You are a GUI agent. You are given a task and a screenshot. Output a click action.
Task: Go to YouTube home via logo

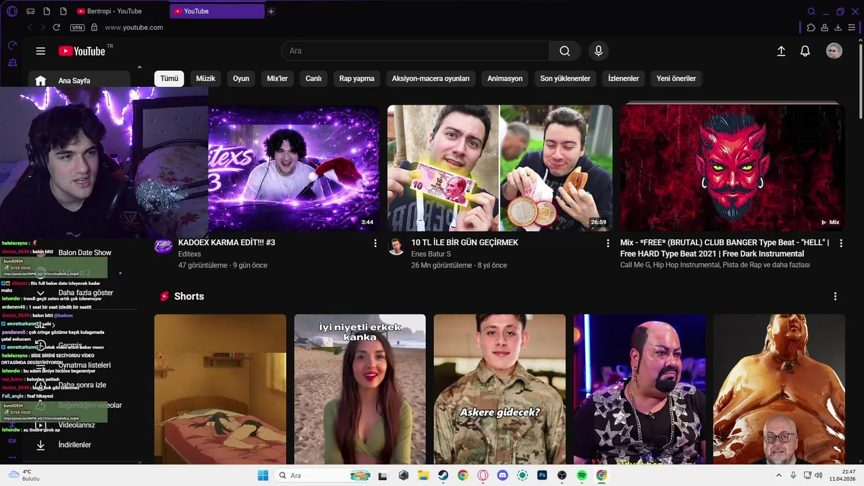point(82,51)
